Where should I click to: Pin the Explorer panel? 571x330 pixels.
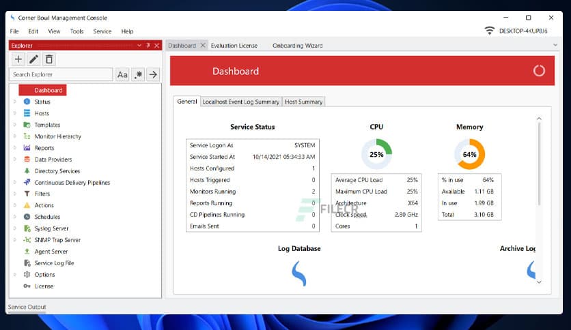point(148,46)
